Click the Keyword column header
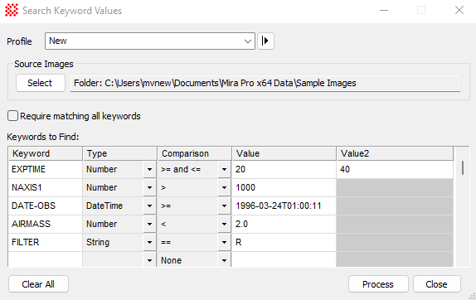This screenshot has height=300, width=476. pos(46,153)
